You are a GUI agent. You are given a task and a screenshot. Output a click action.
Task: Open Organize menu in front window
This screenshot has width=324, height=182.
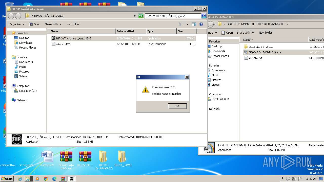[x=17, y=24]
